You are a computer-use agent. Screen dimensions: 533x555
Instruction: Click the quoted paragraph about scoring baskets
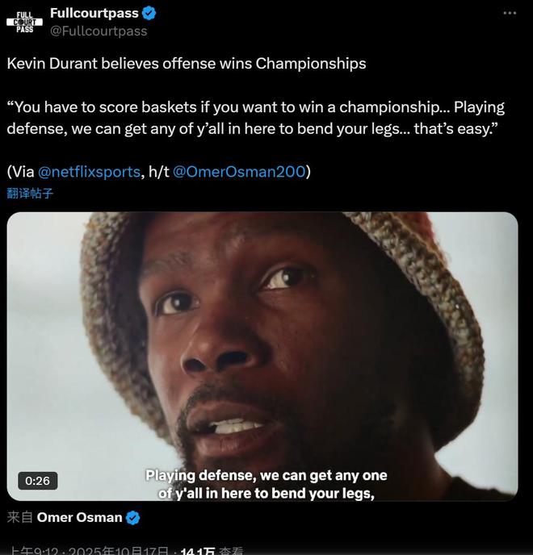[x=255, y=118]
